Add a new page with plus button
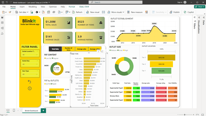The height and width of the screenshot is (116, 206). click(43, 111)
